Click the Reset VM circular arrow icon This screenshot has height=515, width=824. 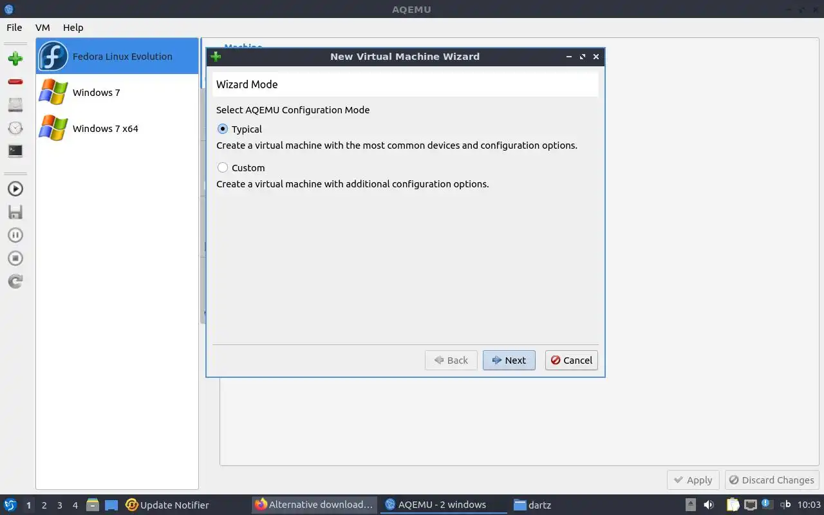tap(15, 281)
